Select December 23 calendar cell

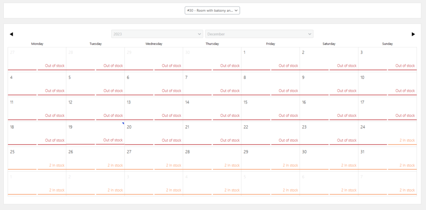[329, 133]
